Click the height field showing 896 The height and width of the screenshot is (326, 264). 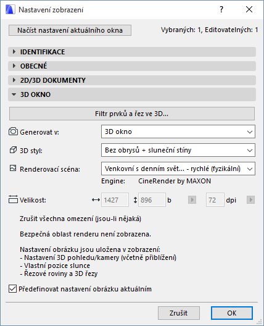(x=152, y=200)
